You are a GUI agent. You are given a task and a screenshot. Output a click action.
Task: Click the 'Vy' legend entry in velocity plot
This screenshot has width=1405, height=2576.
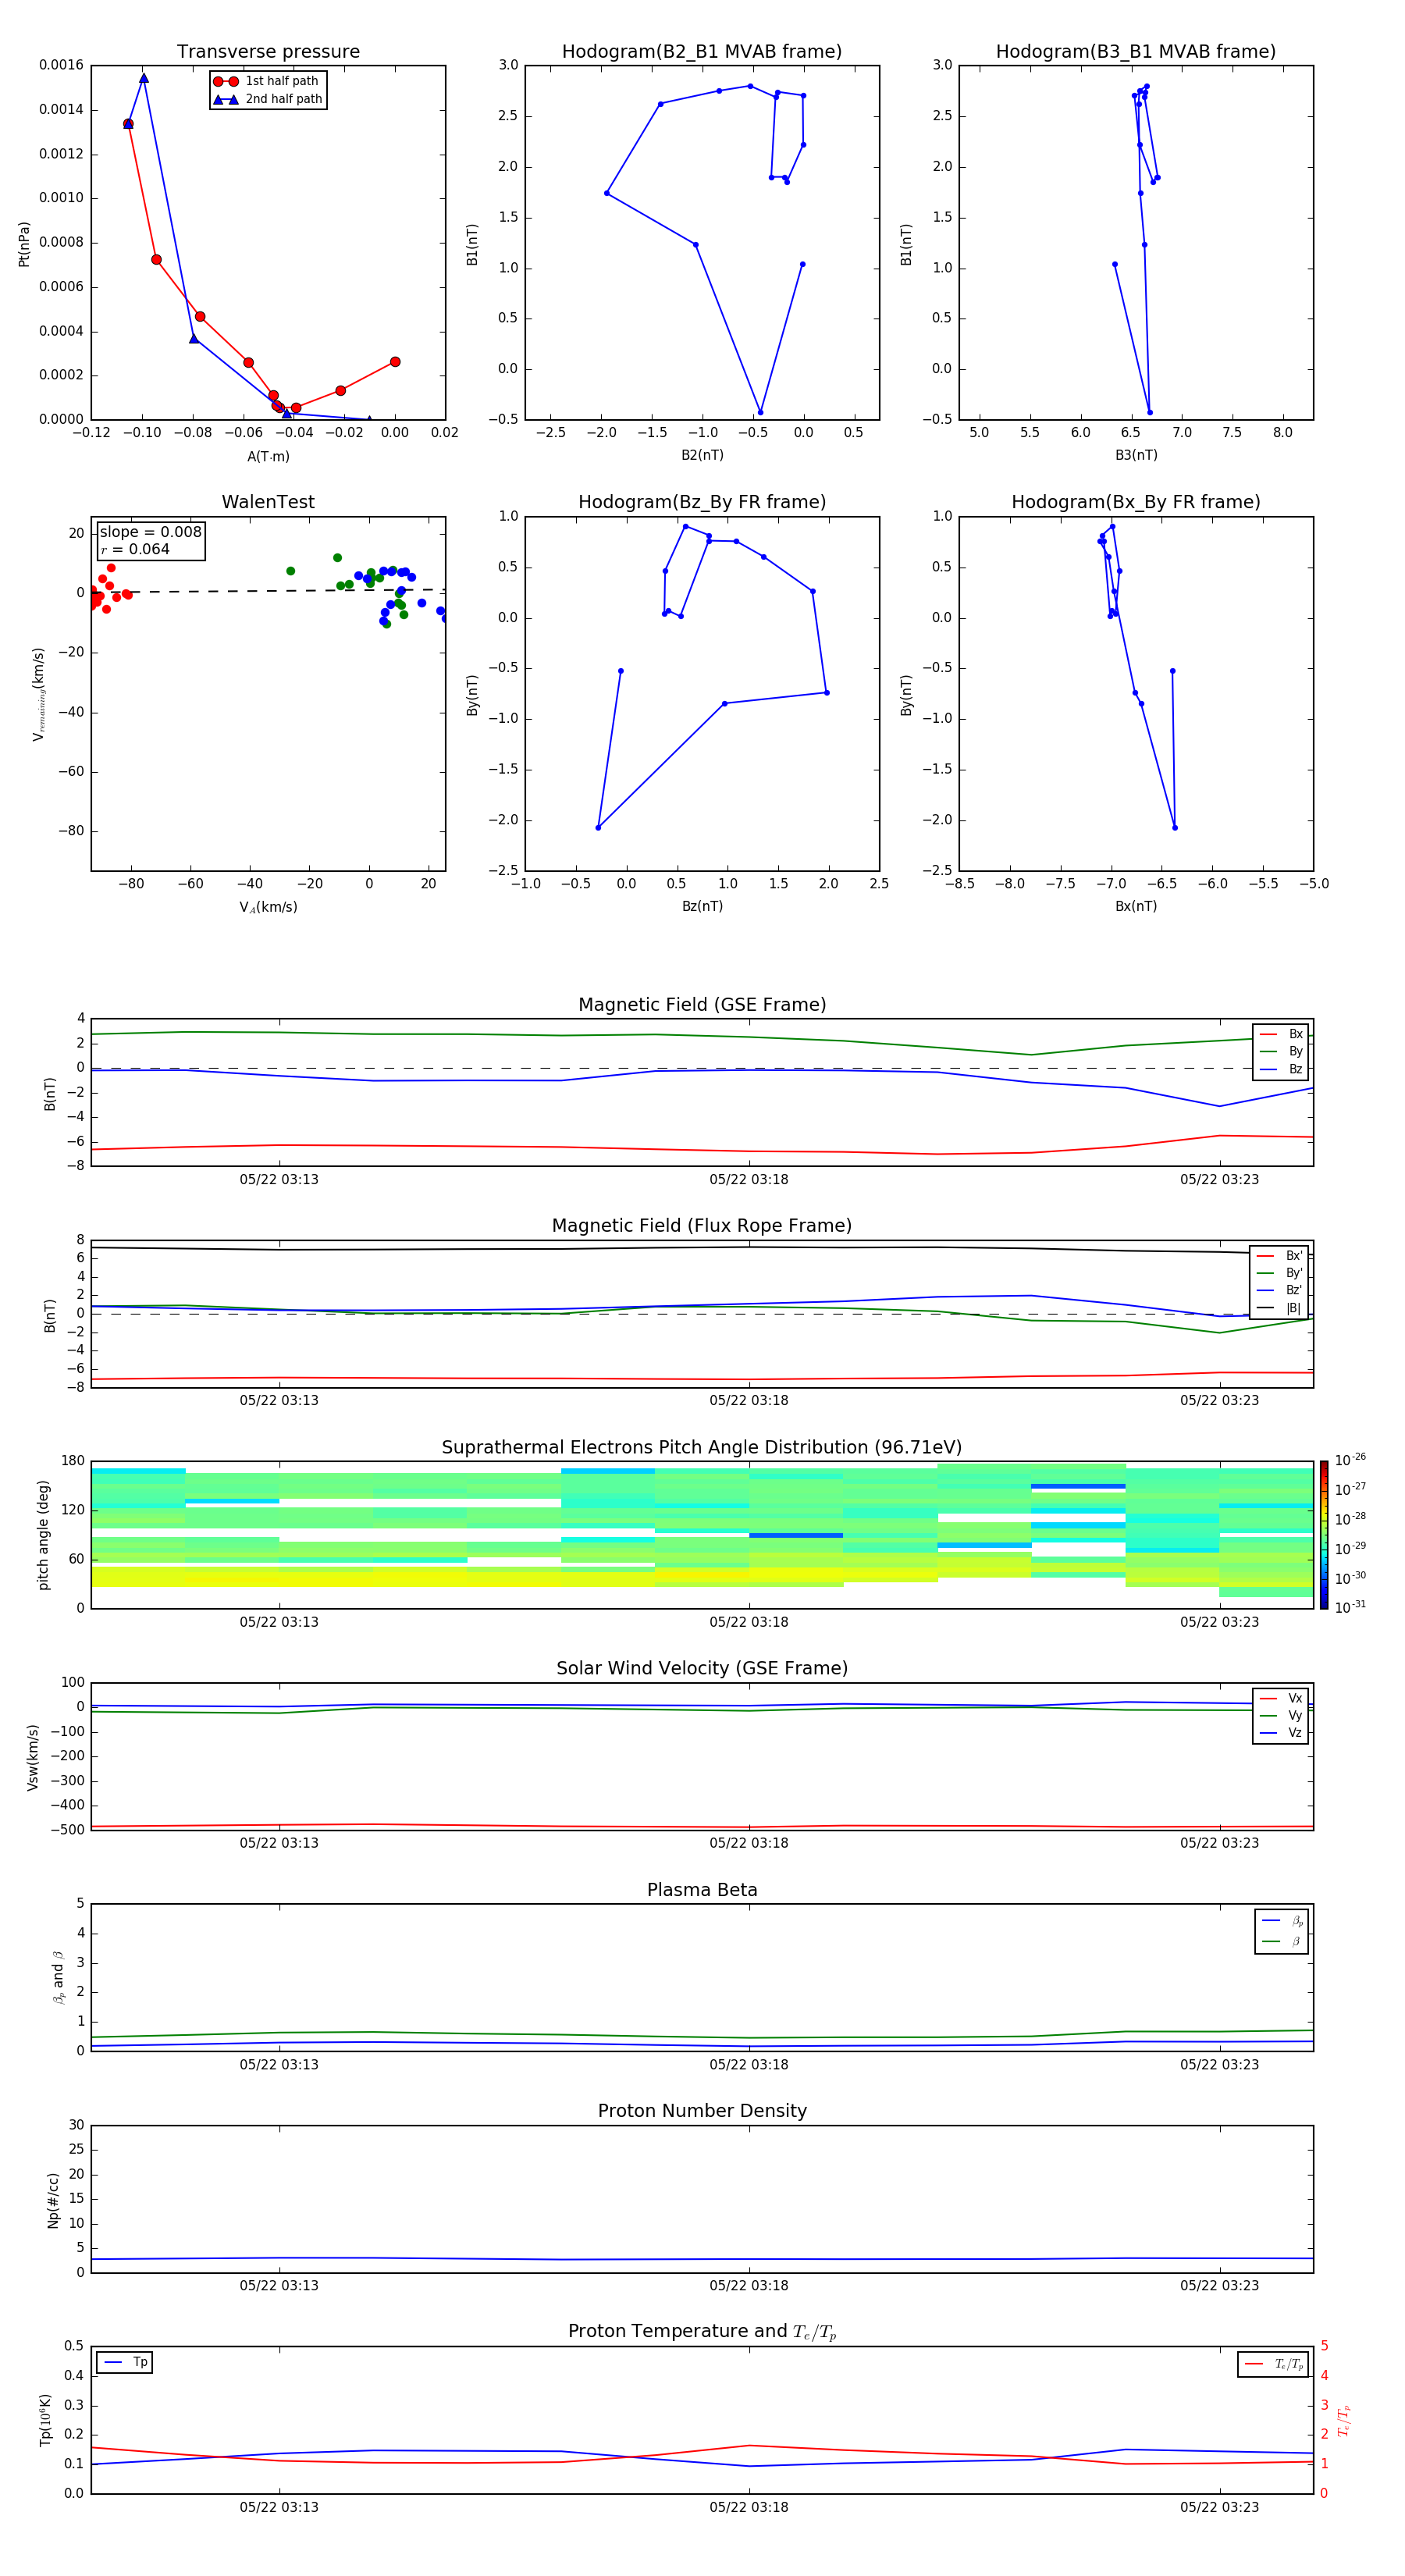pos(1281,1715)
